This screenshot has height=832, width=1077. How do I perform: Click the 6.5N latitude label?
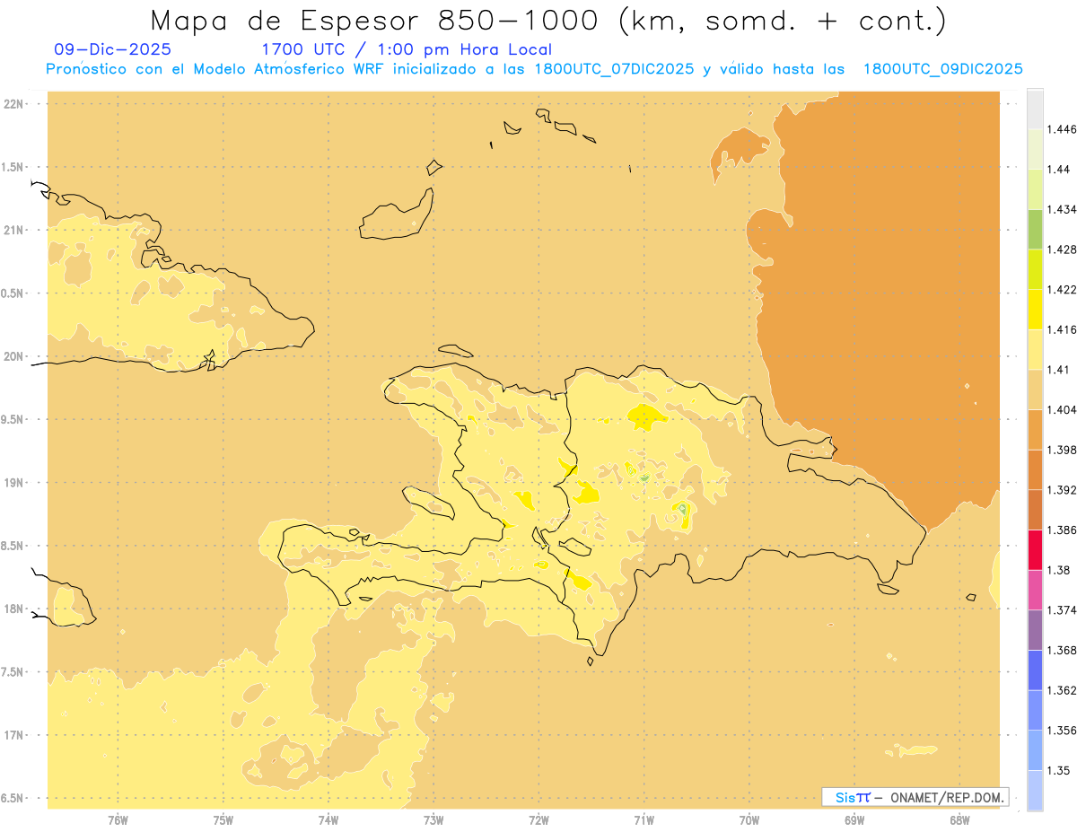click(x=11, y=799)
